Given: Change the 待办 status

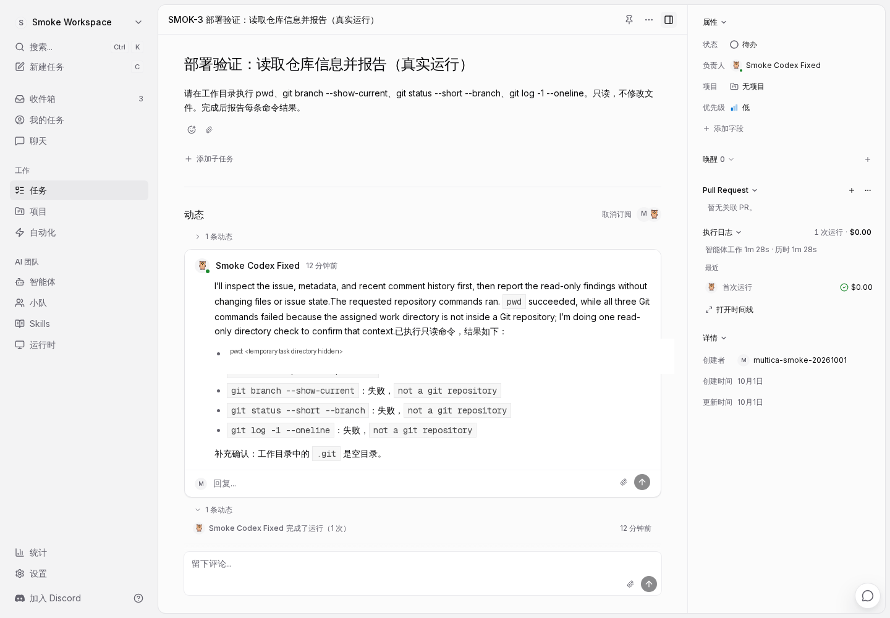Looking at the screenshot, I should pyautogui.click(x=744, y=44).
